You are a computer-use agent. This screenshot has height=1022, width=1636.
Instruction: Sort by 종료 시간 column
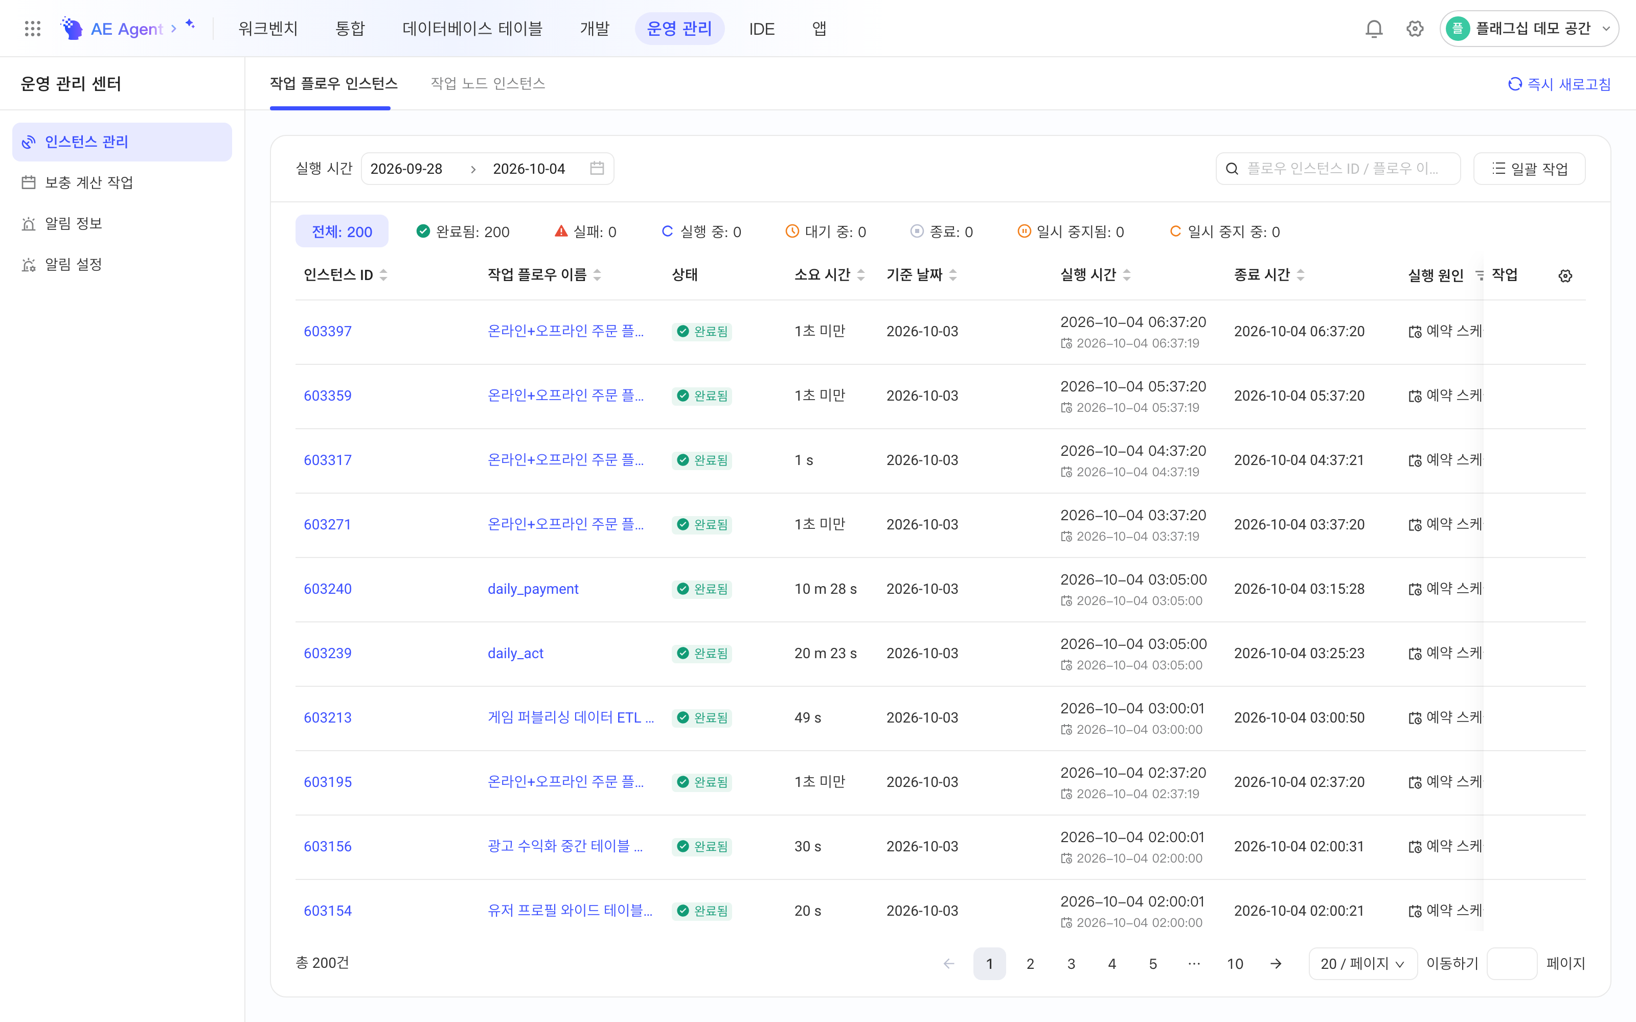click(1301, 275)
